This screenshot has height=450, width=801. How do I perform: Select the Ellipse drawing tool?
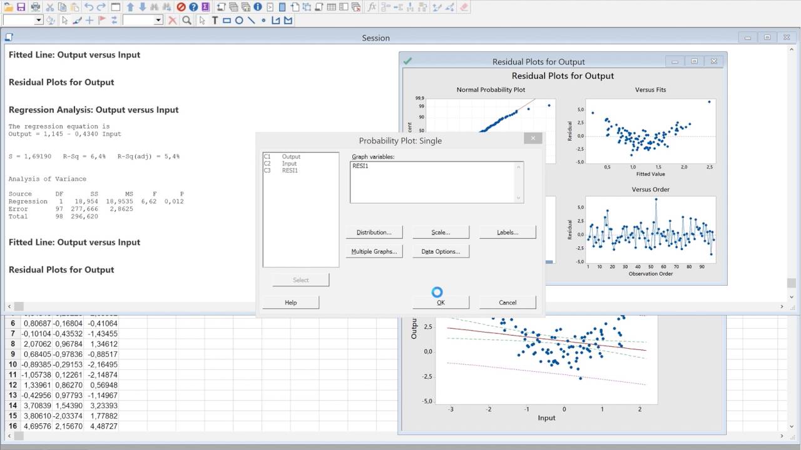click(239, 20)
